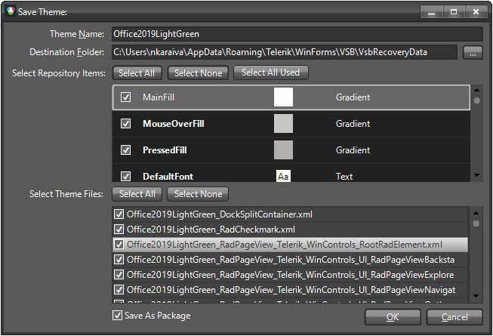Click the Destination Folder path field
This screenshot has height=336, width=493.
[285, 52]
